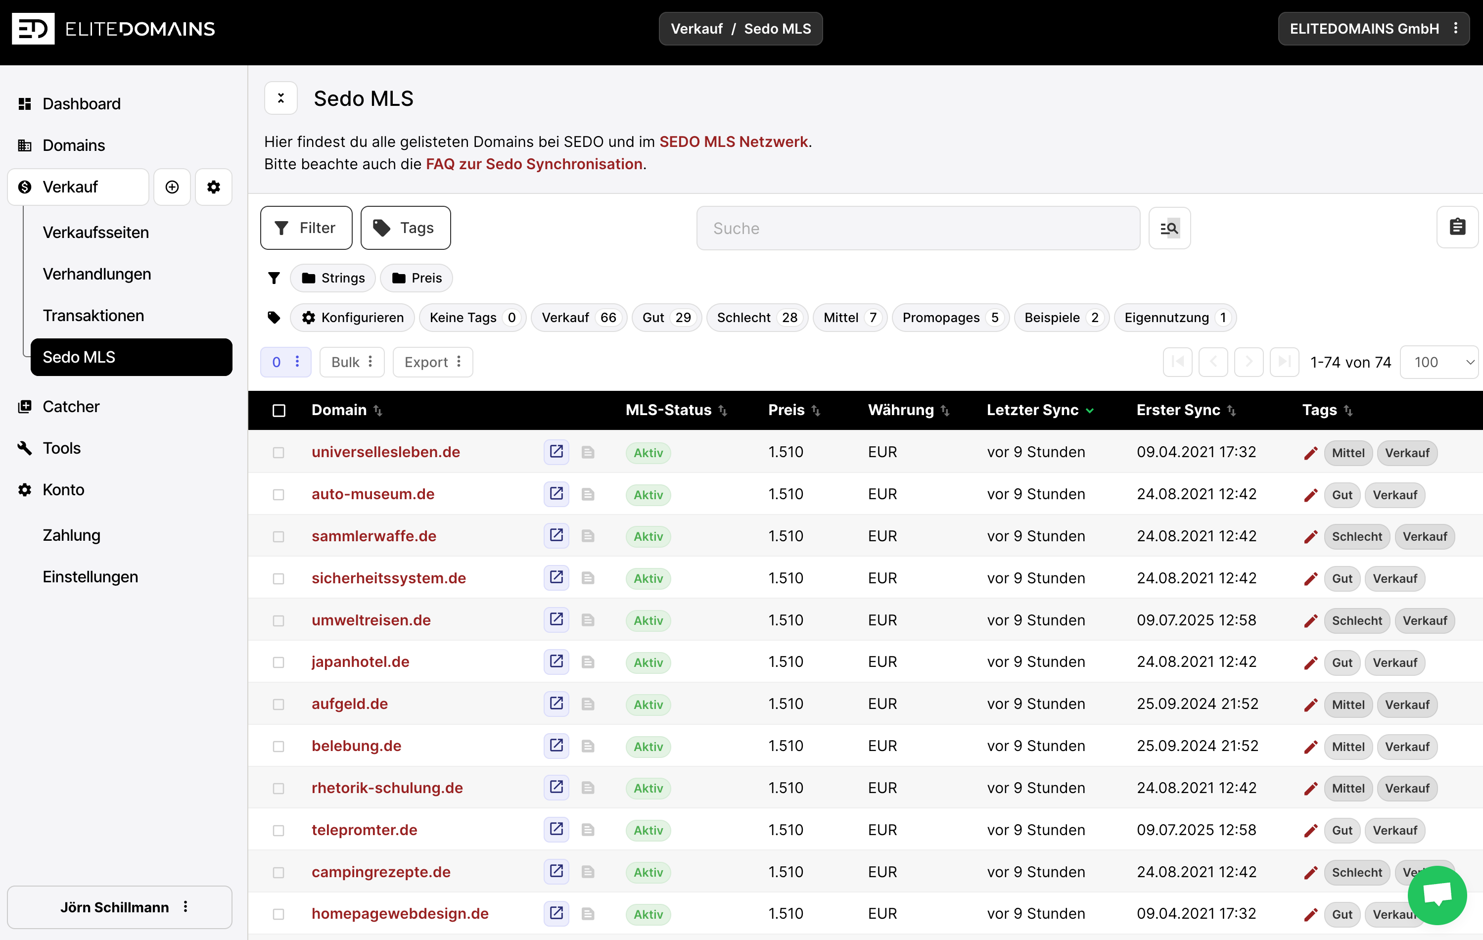Open selection count menu showing 0

[x=286, y=362]
